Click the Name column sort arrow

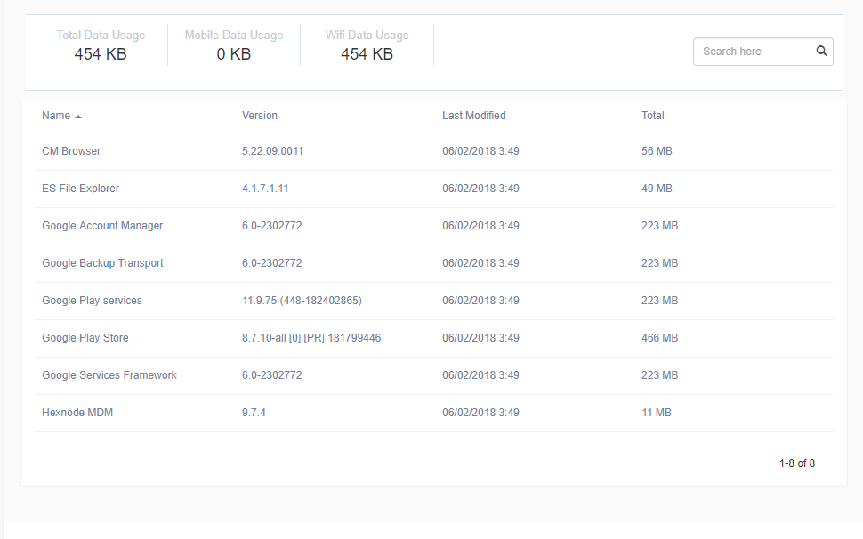pos(78,116)
